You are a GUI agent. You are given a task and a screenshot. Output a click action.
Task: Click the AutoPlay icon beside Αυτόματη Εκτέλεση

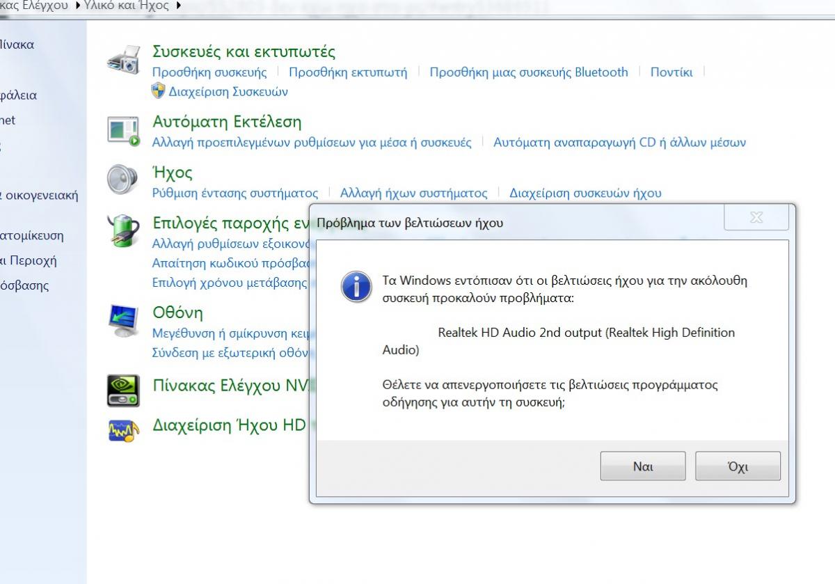124,131
